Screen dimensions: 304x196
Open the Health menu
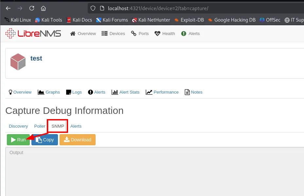(x=165, y=33)
